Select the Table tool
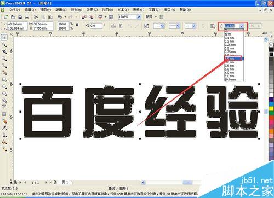Image resolution: width=274 pixels, height=198 pixels. 4,114
